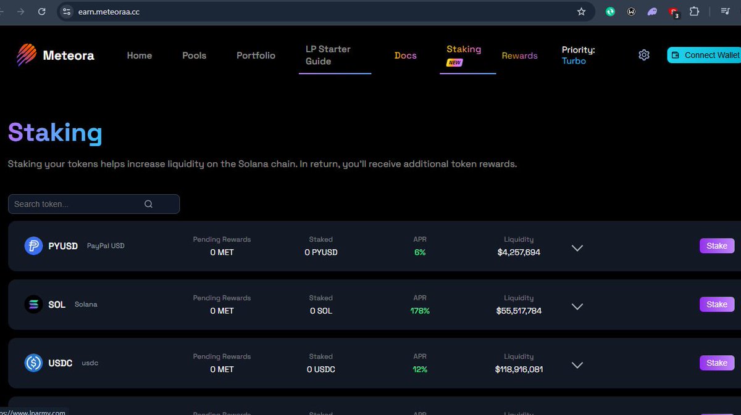Click the USDC token icon
The width and height of the screenshot is (741, 415).
pyautogui.click(x=33, y=363)
